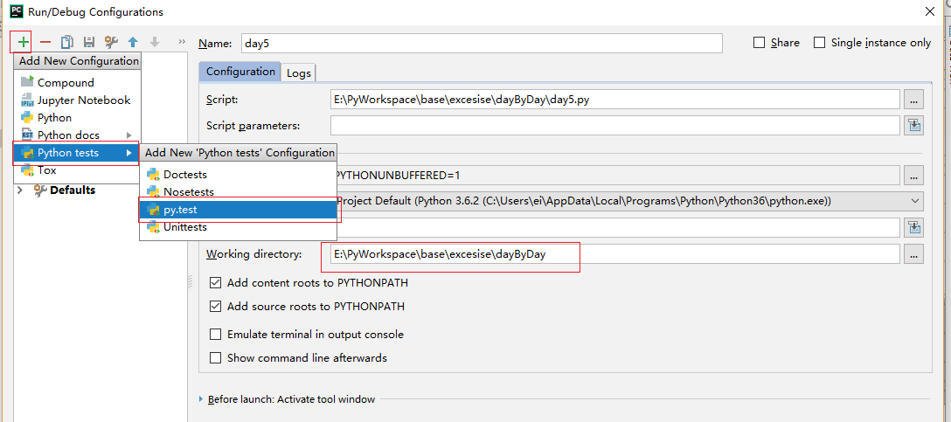Remove configuration with the red minus icon

point(45,42)
